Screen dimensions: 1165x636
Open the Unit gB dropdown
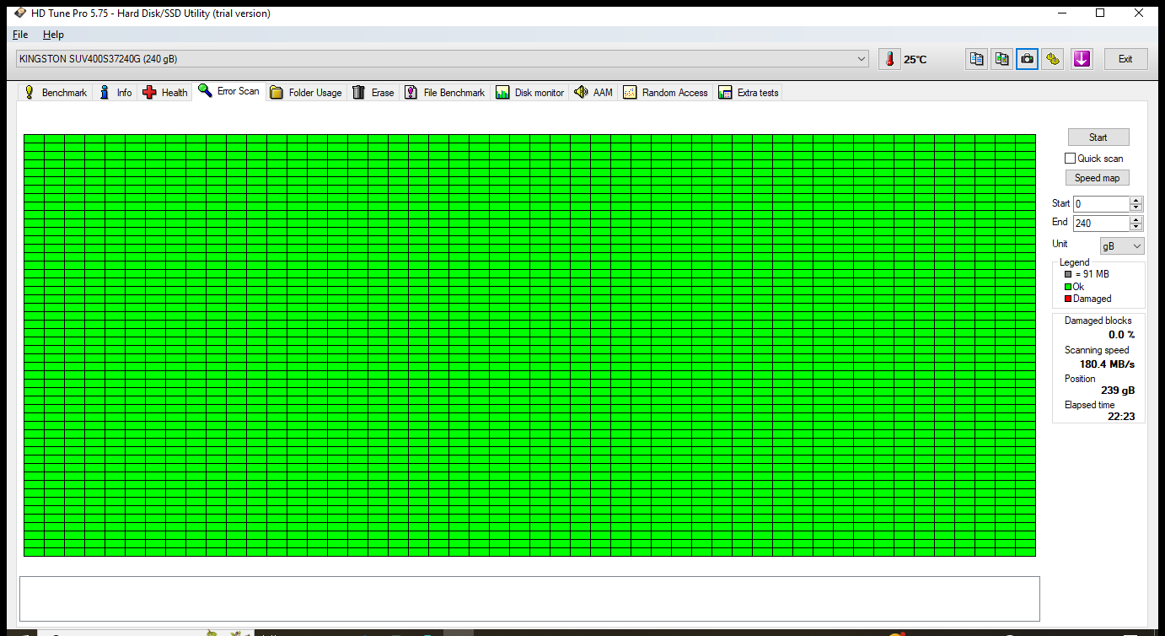(1123, 245)
